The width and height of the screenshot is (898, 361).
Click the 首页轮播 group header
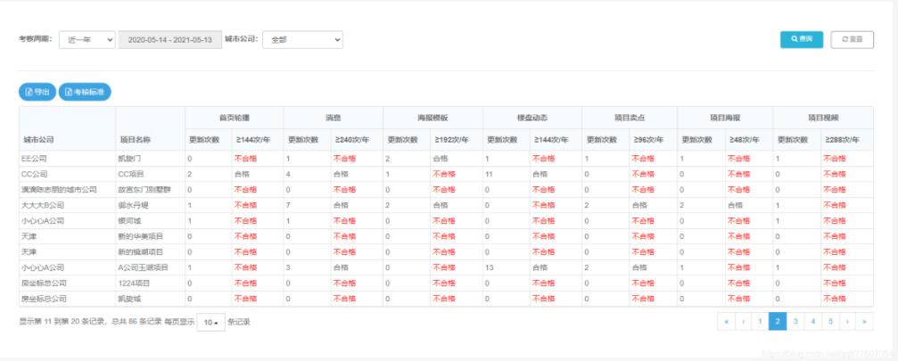pyautogui.click(x=234, y=118)
